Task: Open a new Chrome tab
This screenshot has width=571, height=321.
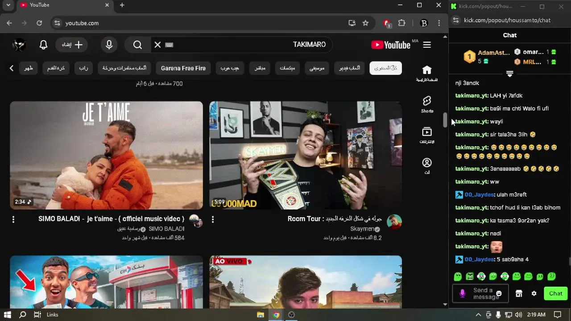Action: [x=122, y=5]
